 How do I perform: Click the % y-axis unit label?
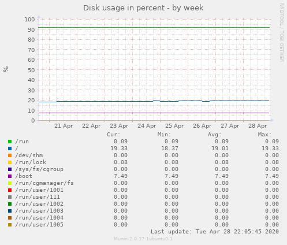(6, 69)
